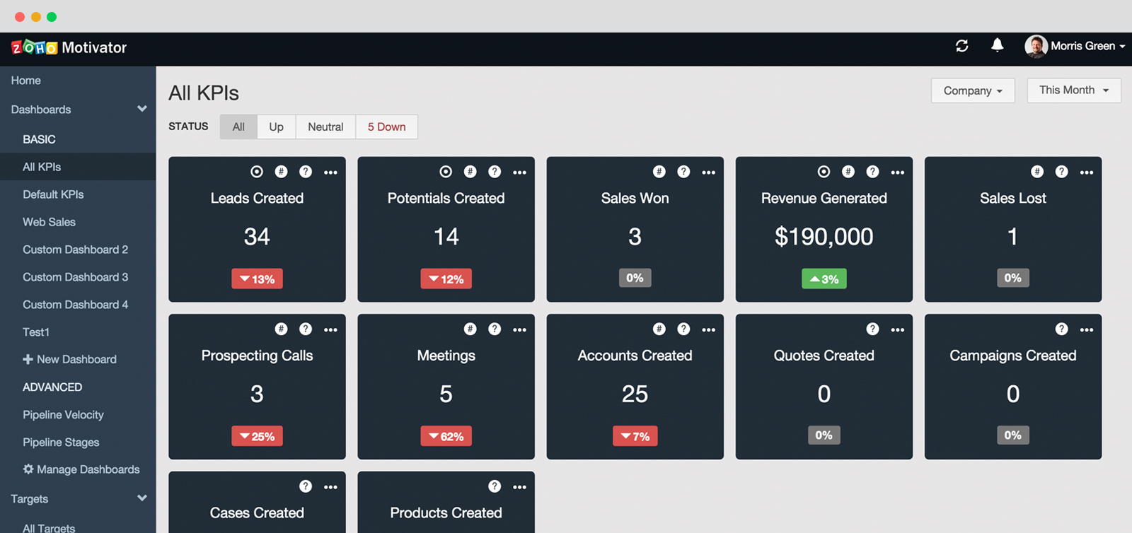Click hash icon on Prospecting Calls card
This screenshot has width=1132, height=533.
click(x=281, y=329)
